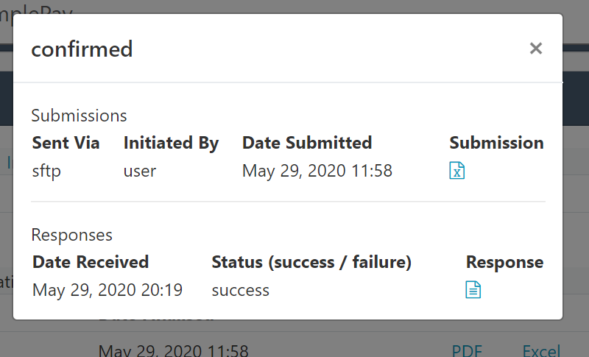Click the Responses section heading
The width and height of the screenshot is (589, 357).
(x=71, y=235)
